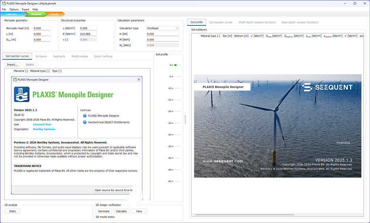Click the Static 1D analysis button

click(x=13, y=211)
